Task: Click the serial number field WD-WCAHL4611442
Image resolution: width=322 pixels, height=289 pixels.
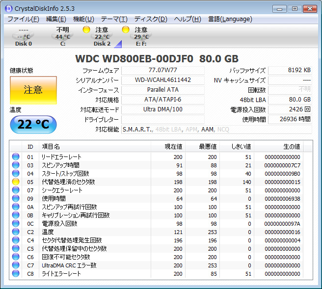Action: click(162, 80)
